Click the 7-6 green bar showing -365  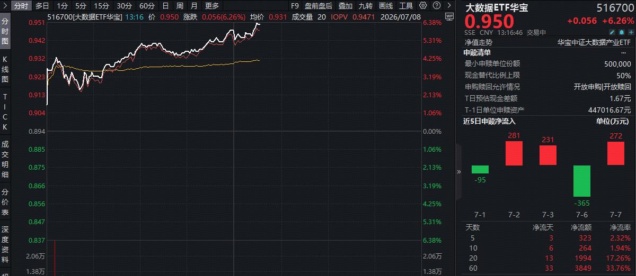582,181
